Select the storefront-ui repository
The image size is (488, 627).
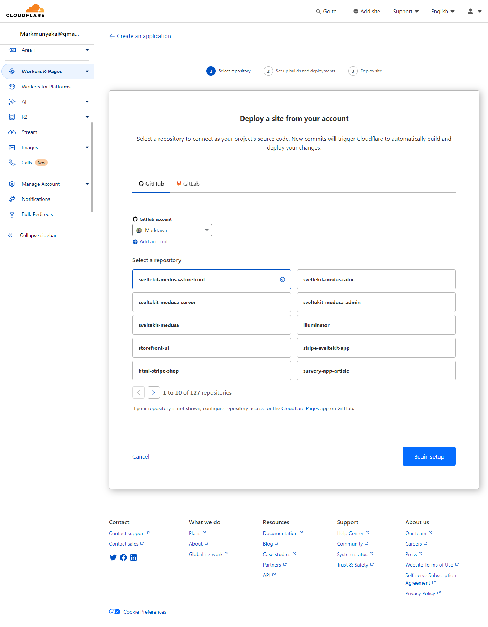pos(212,348)
